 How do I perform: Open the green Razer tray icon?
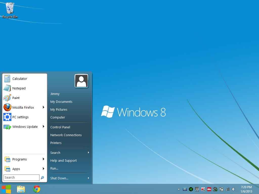[191, 189]
